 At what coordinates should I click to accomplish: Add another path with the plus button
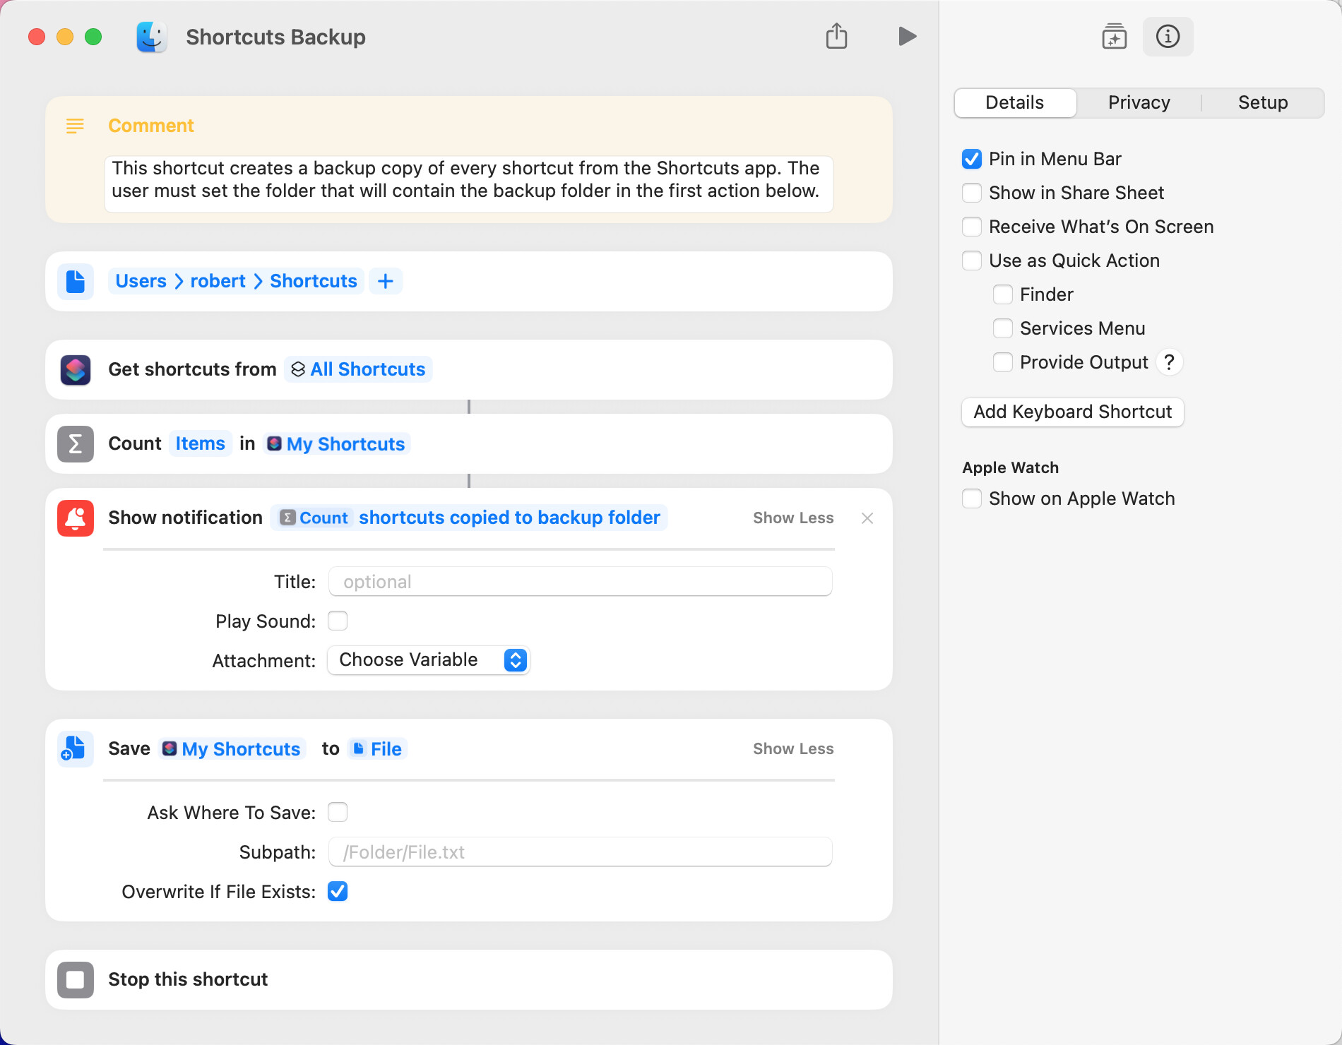tap(386, 281)
